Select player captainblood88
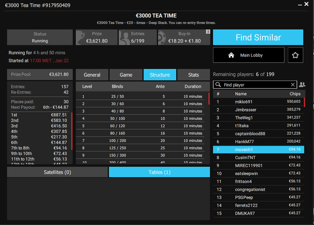 click(258, 134)
